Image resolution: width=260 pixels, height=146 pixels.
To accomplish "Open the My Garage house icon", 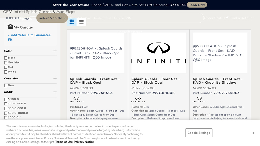I will coord(10,27).
